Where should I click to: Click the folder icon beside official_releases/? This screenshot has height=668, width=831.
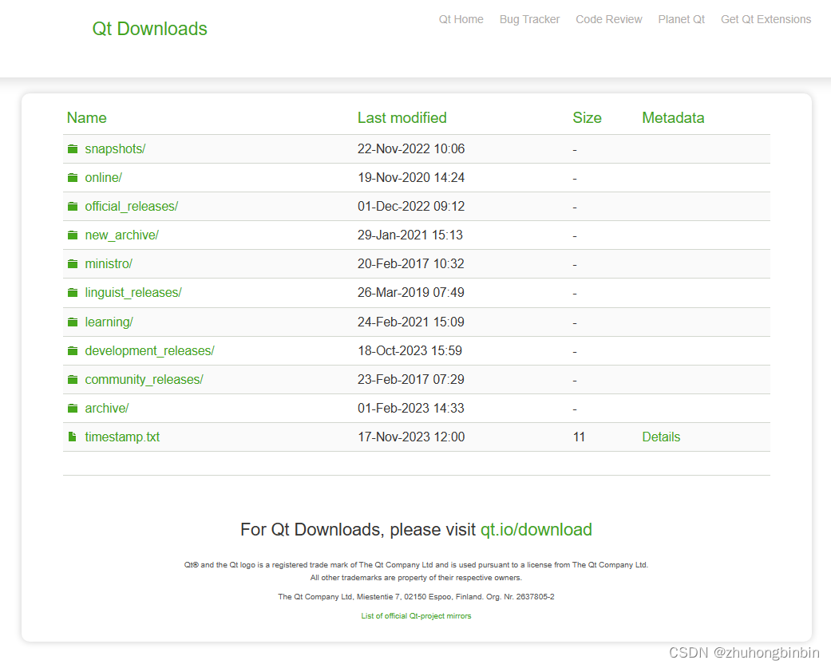(73, 206)
